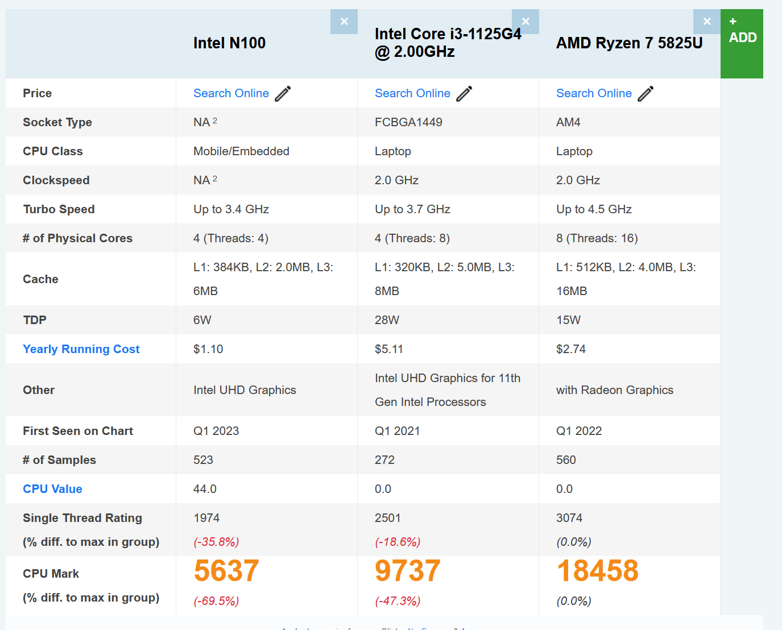This screenshot has width=782, height=630.
Task: Click the single thread rating 3074
Action: (569, 518)
